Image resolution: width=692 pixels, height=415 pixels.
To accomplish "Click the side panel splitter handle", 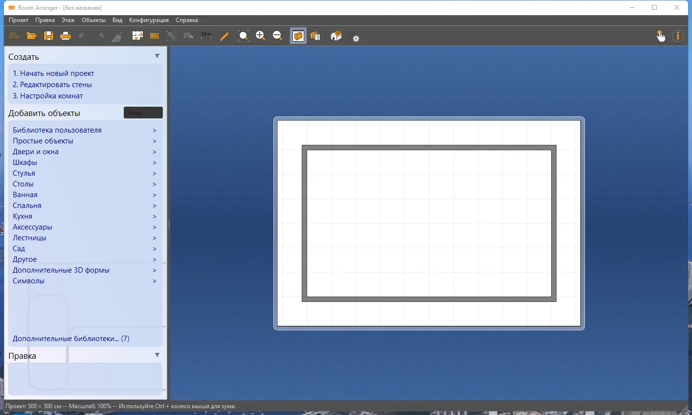I will click(x=169, y=224).
